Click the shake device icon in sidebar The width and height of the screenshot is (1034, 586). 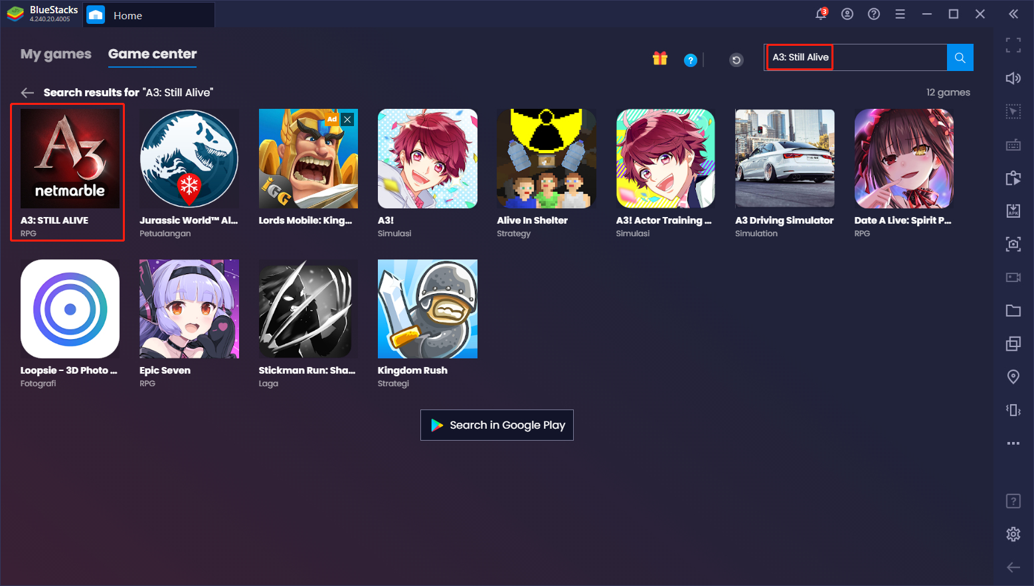pos(1013,410)
